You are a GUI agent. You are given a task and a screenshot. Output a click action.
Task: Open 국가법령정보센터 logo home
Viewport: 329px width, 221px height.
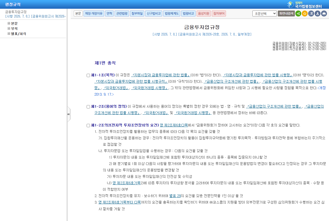(304, 4)
